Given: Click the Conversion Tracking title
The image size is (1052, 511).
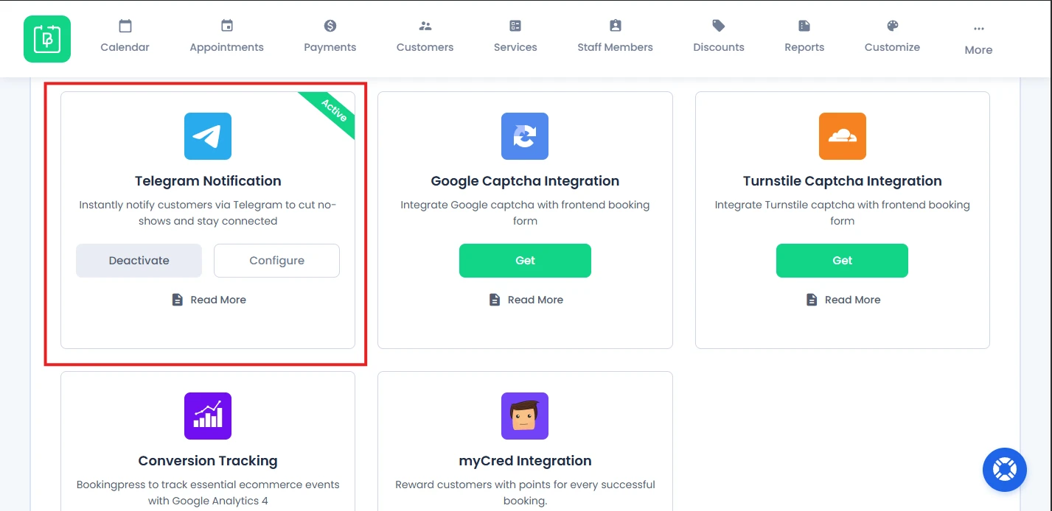Looking at the screenshot, I should pos(208,461).
